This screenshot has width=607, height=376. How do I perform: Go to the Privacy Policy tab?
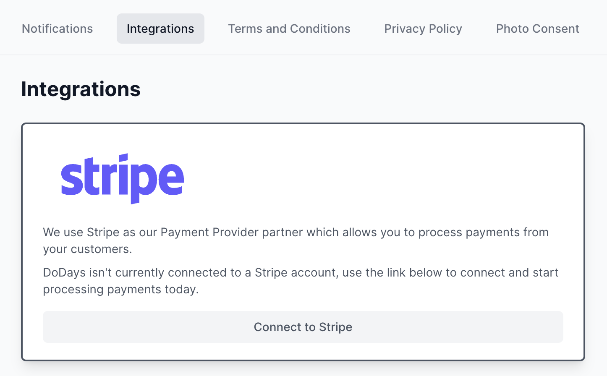(423, 29)
